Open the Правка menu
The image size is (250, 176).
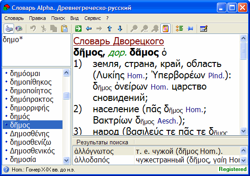point(37,18)
